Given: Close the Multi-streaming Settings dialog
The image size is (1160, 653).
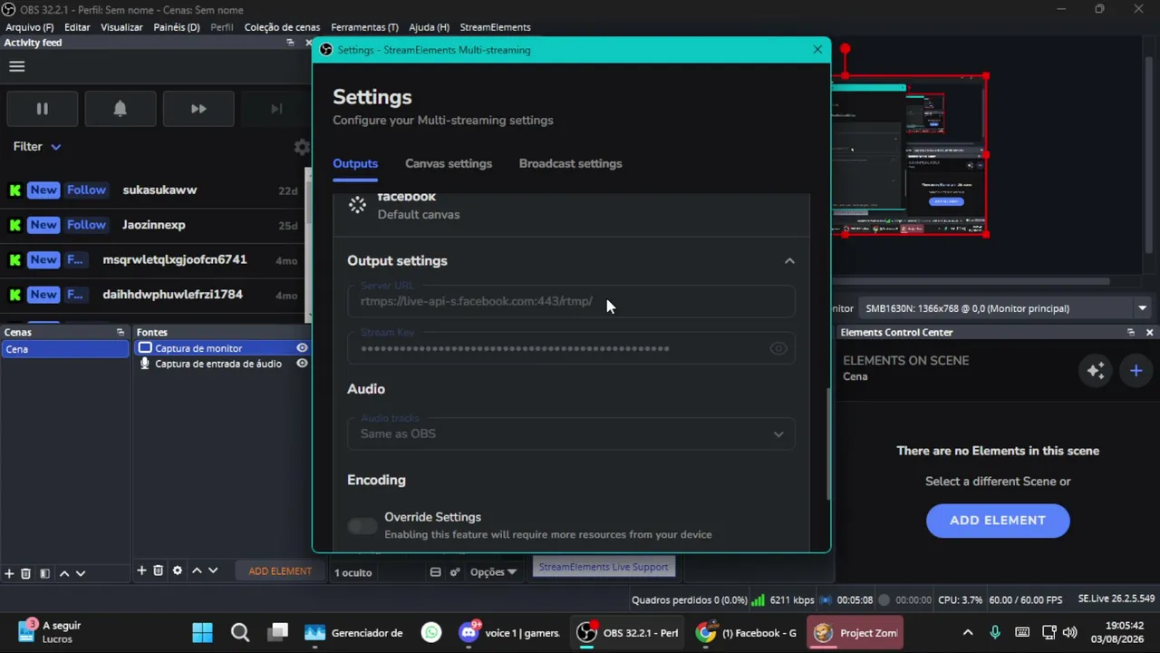Looking at the screenshot, I should (817, 50).
